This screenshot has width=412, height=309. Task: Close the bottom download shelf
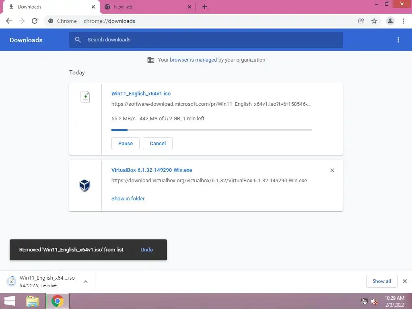pos(405,281)
